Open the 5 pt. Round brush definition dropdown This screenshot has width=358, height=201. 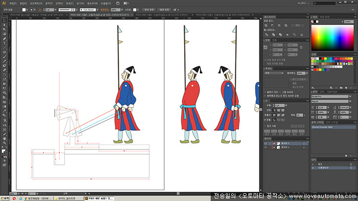[x=98, y=10]
